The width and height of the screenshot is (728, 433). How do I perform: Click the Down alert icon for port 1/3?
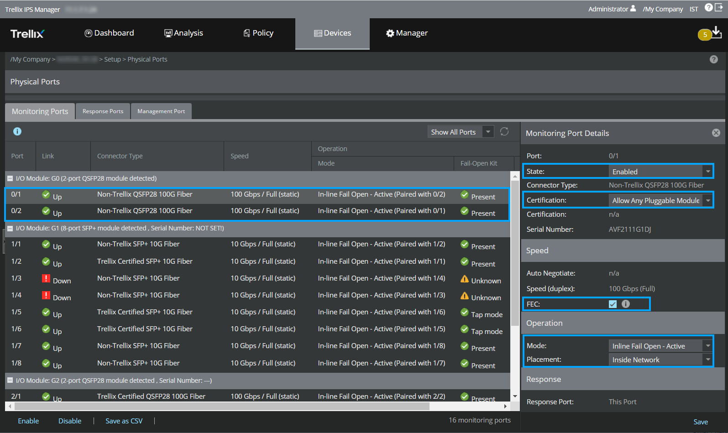pyautogui.click(x=46, y=278)
